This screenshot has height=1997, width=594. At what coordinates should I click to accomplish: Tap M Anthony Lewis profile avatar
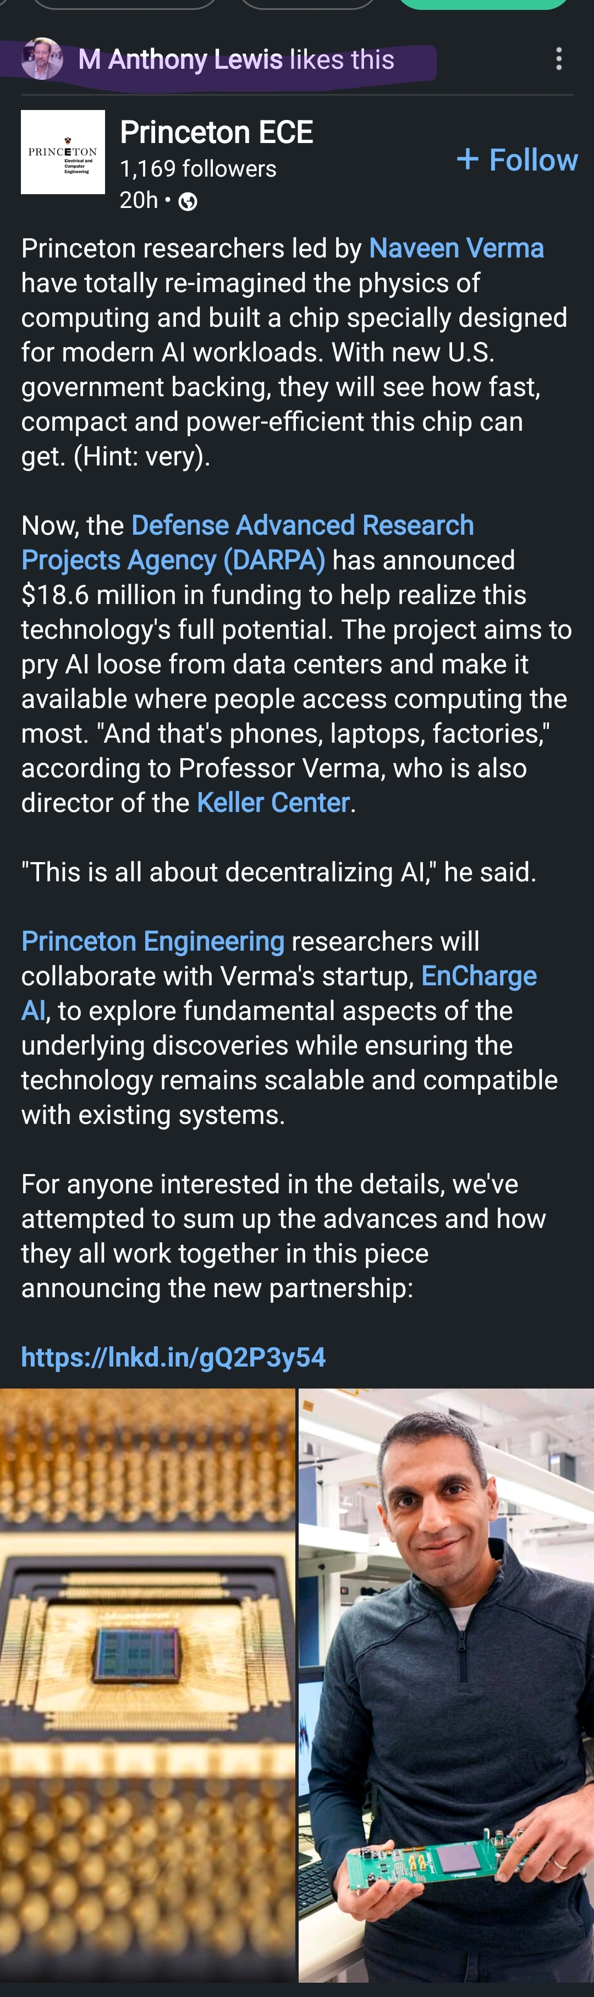pos(42,59)
